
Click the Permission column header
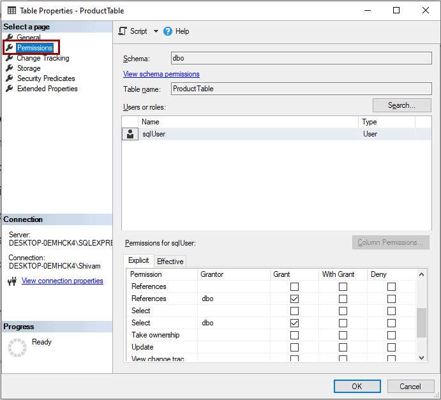(x=162, y=274)
